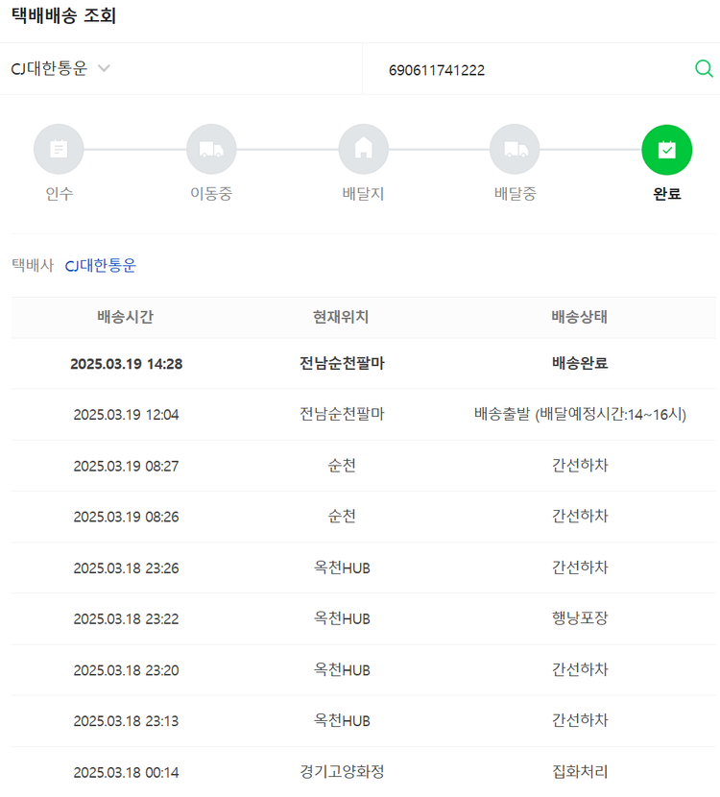The height and width of the screenshot is (797, 720).
Task: Click the 행낭포장 status entry
Action: click(x=579, y=618)
